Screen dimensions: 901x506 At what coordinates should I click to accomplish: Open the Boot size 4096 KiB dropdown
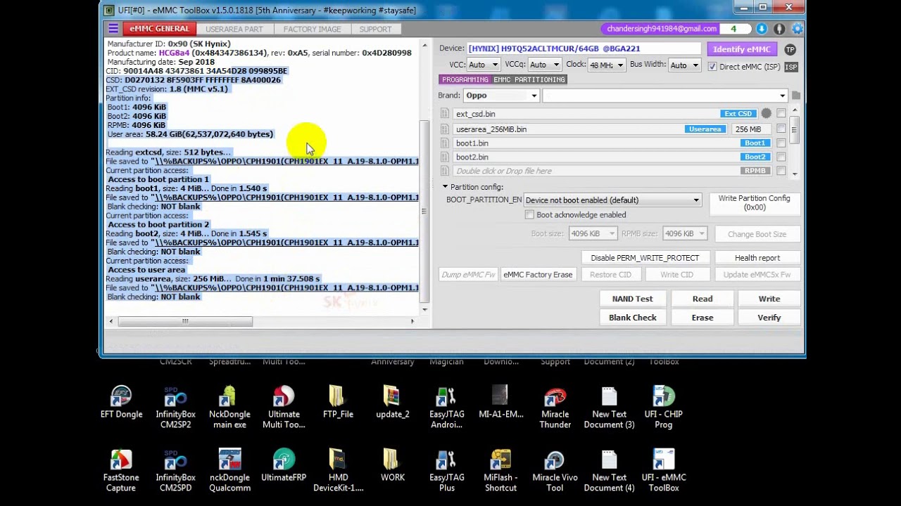pos(593,234)
